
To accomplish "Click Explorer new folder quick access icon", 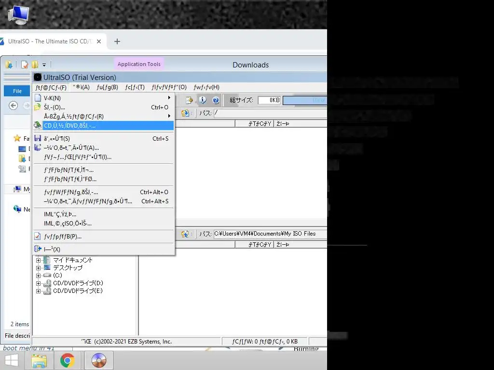I will point(35,65).
